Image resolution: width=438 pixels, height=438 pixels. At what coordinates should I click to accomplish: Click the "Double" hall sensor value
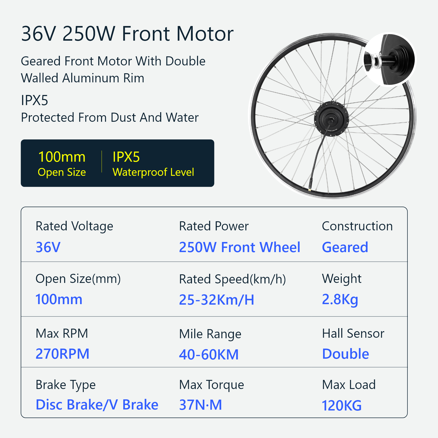tap(346, 354)
